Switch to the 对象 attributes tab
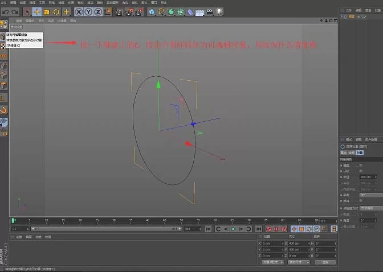The height and width of the screenshot is (272, 383). [x=360, y=153]
